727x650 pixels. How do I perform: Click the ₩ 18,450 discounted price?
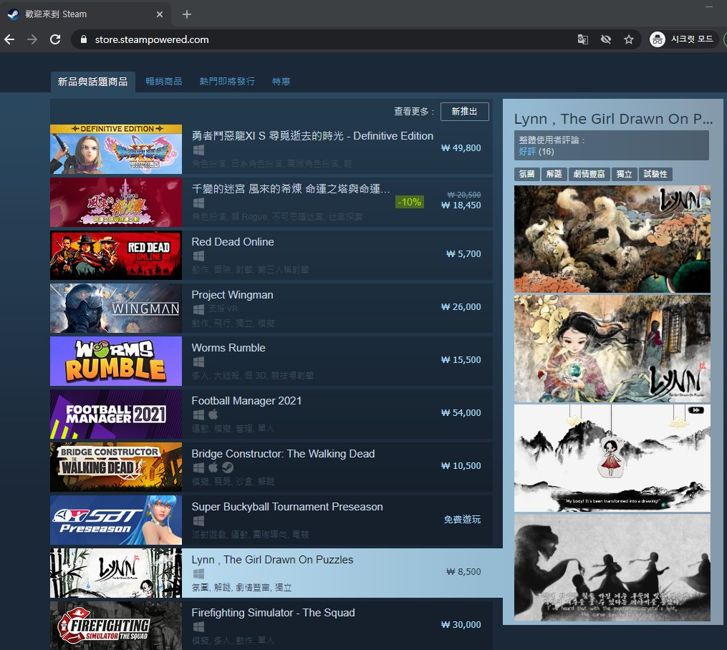[x=461, y=205]
